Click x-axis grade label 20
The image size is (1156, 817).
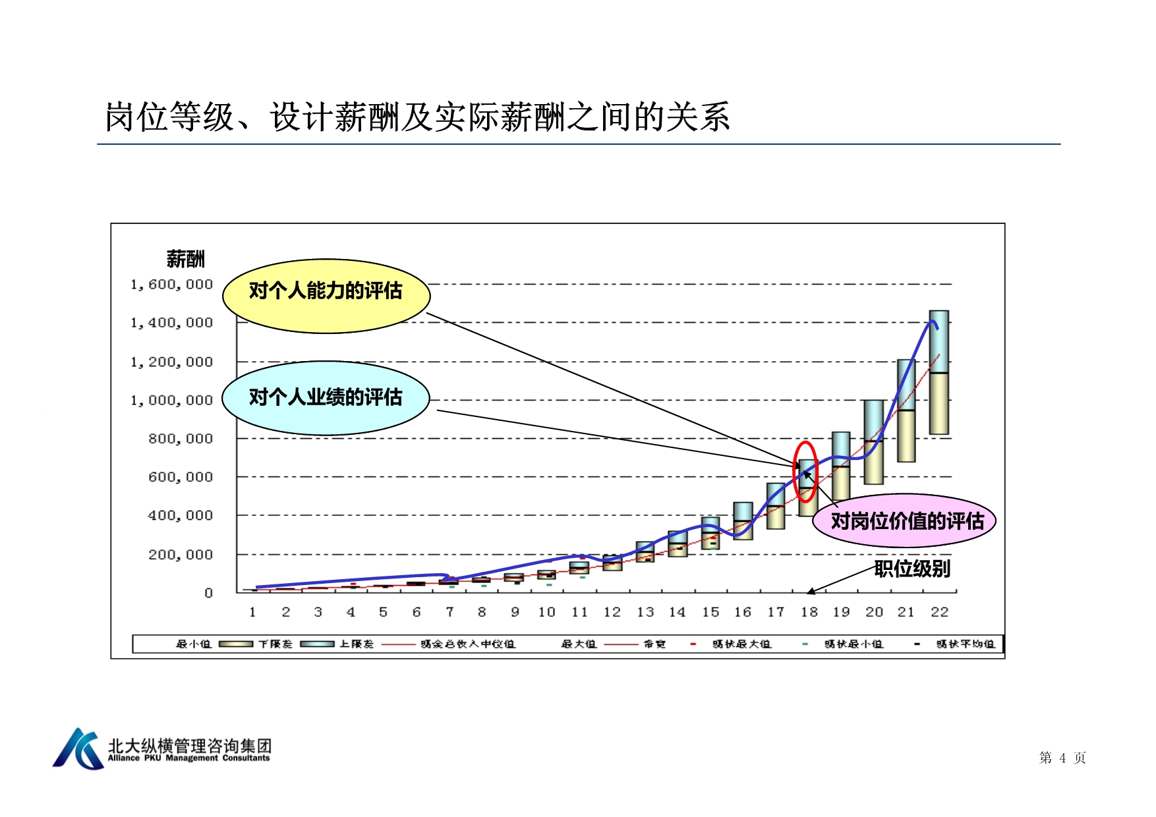(874, 612)
